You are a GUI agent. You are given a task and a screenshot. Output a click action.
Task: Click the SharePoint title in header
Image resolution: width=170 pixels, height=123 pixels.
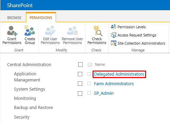[x=20, y=5]
